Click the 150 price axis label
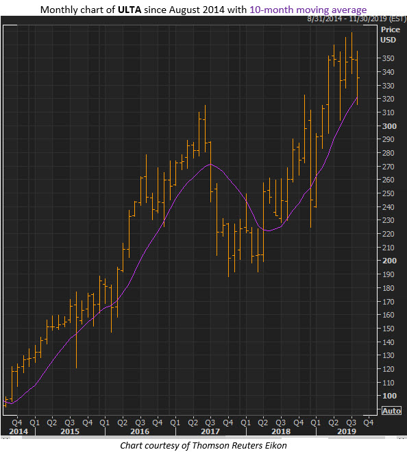 388,329
